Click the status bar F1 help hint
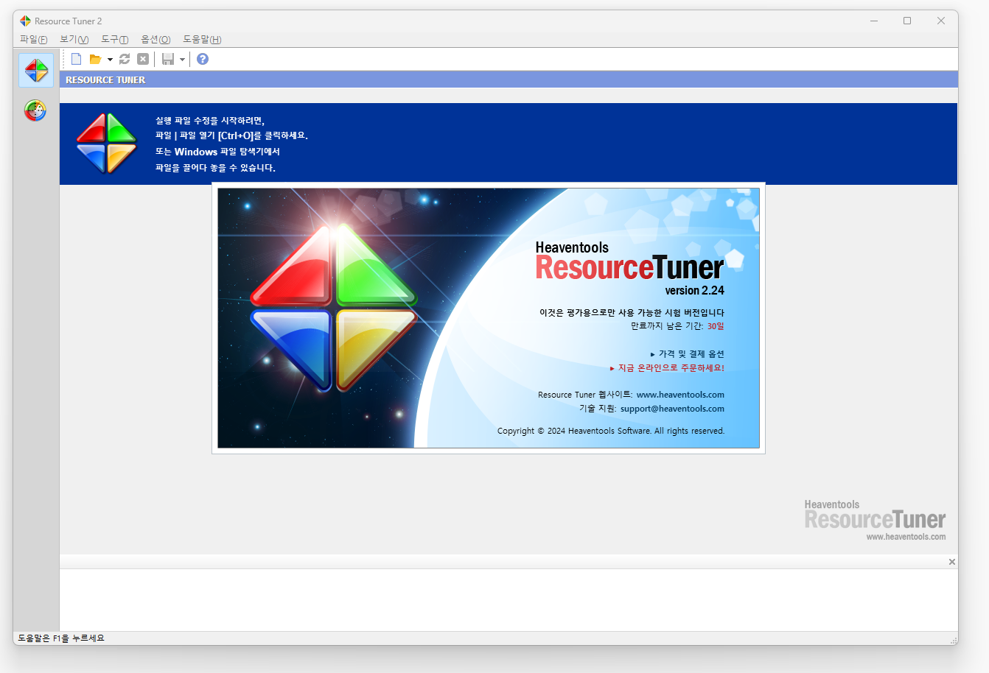 tap(61, 638)
